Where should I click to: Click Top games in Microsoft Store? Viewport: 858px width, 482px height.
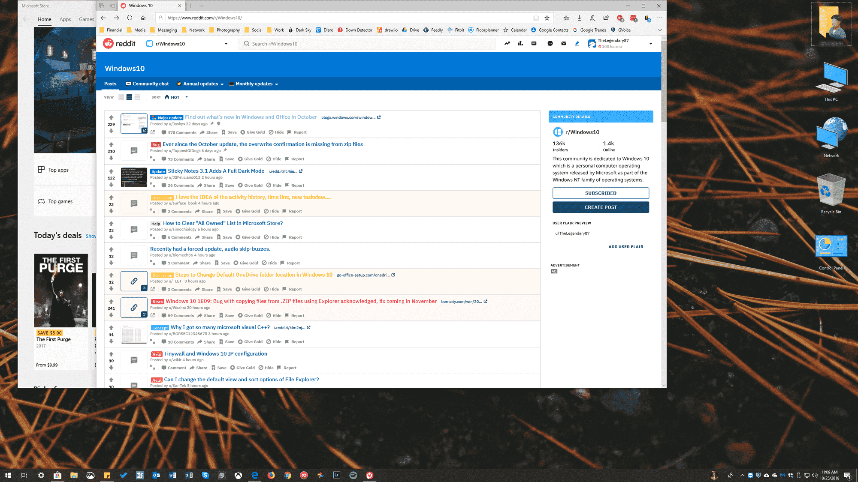coord(64,201)
